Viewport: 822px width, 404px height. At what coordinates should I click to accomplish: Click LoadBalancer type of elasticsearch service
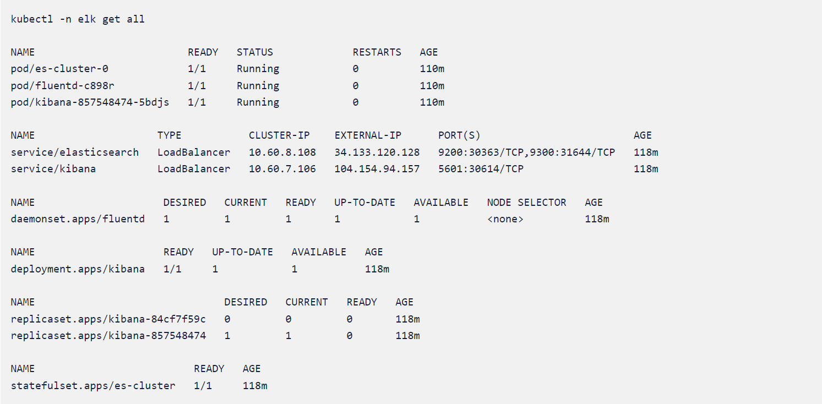pyautogui.click(x=194, y=152)
